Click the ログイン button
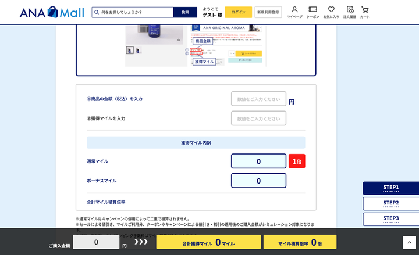419x255 pixels. [239, 12]
